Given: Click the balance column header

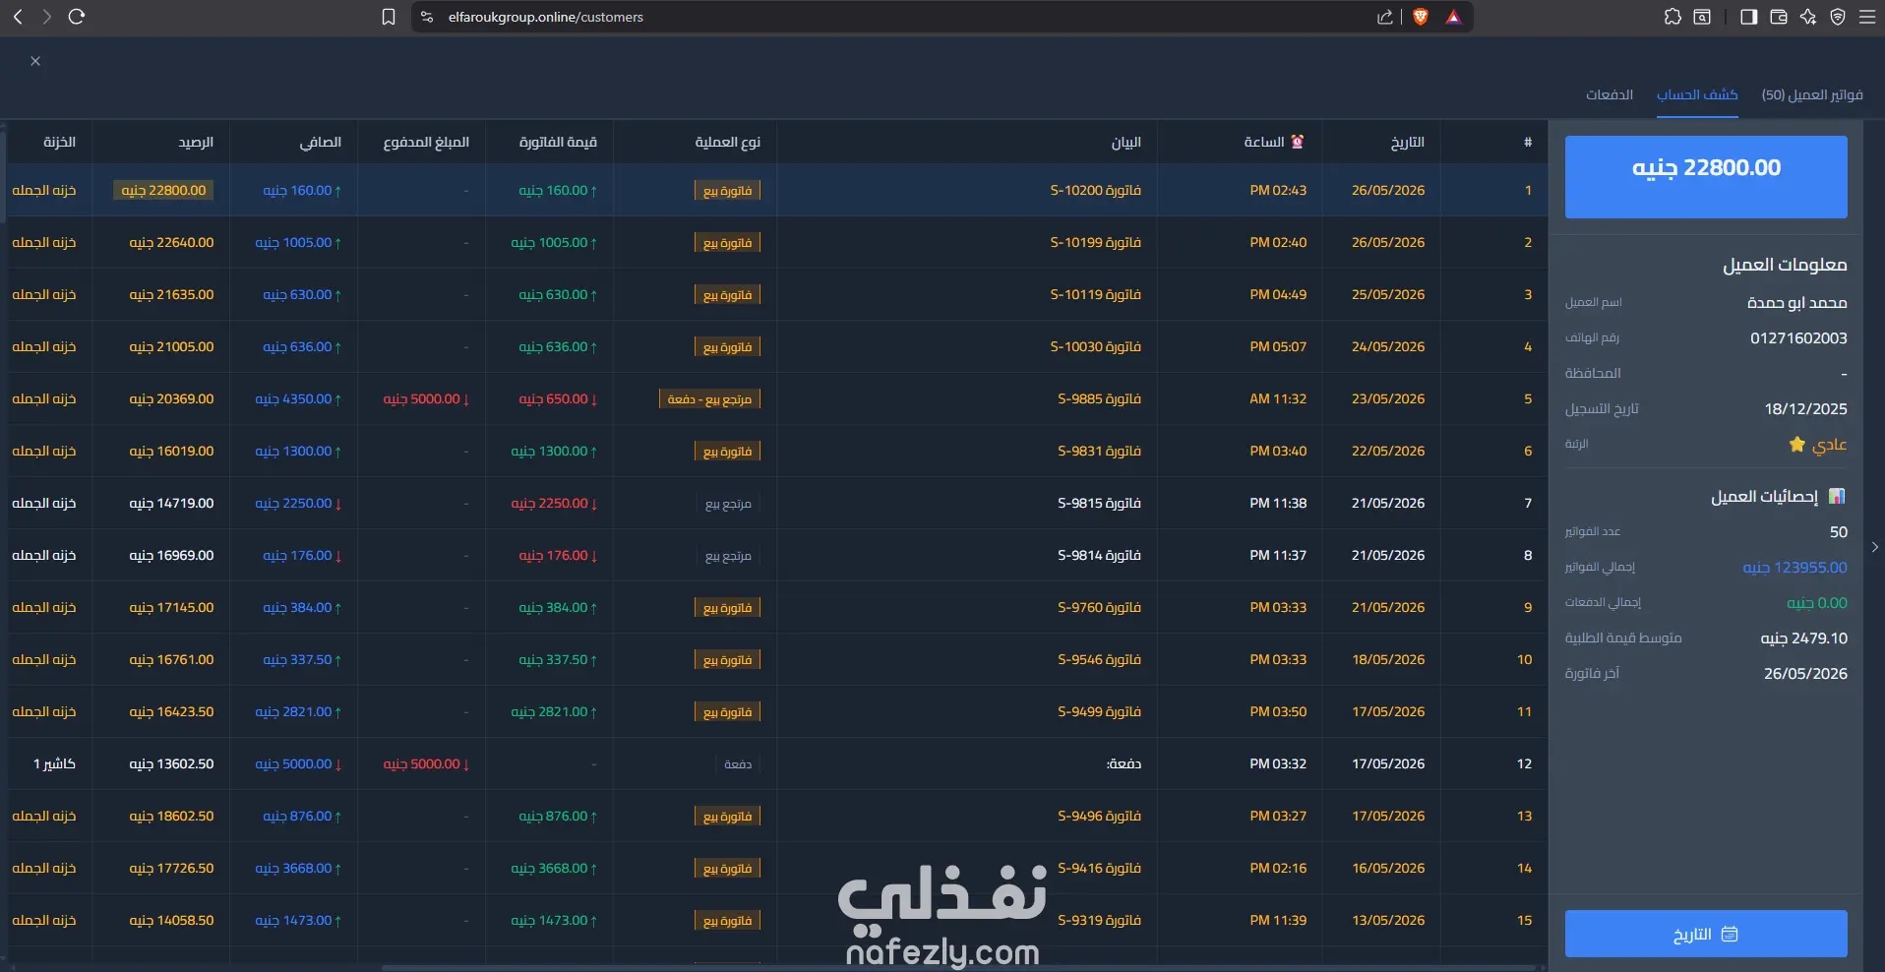Looking at the screenshot, I should (x=196, y=142).
